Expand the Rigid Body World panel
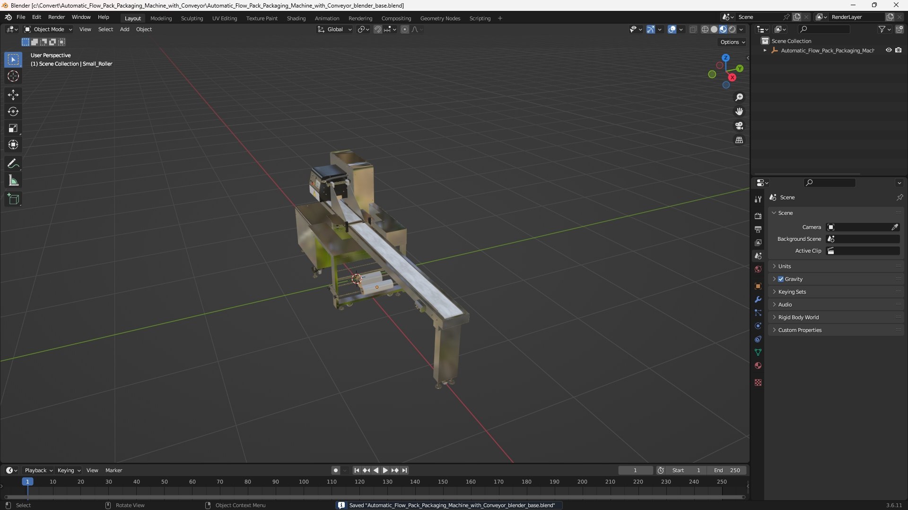 pos(798,317)
